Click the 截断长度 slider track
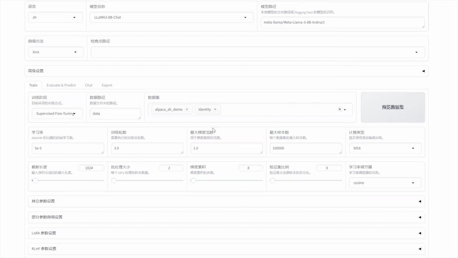This screenshot has height=258, width=458. pos(68,181)
